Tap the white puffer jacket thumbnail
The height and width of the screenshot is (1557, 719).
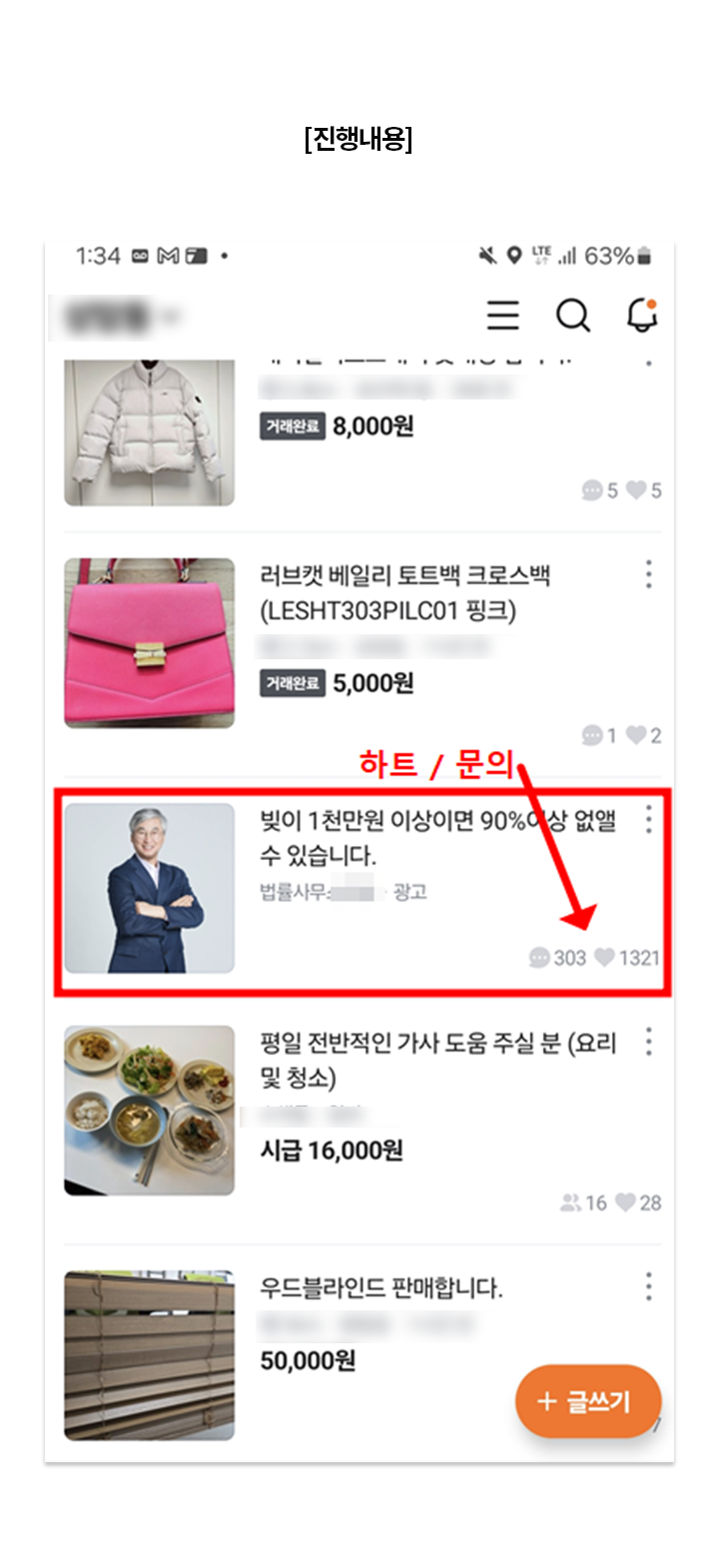click(150, 433)
